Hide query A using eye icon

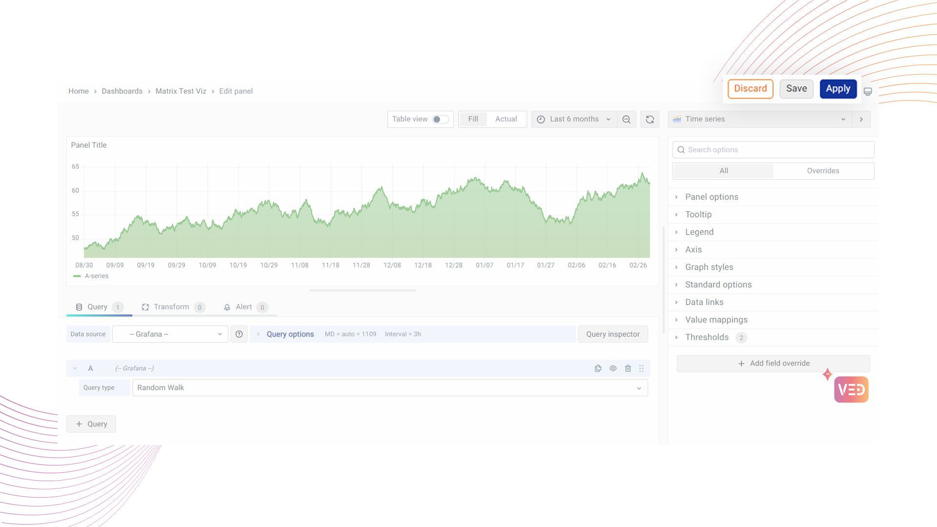pyautogui.click(x=613, y=368)
